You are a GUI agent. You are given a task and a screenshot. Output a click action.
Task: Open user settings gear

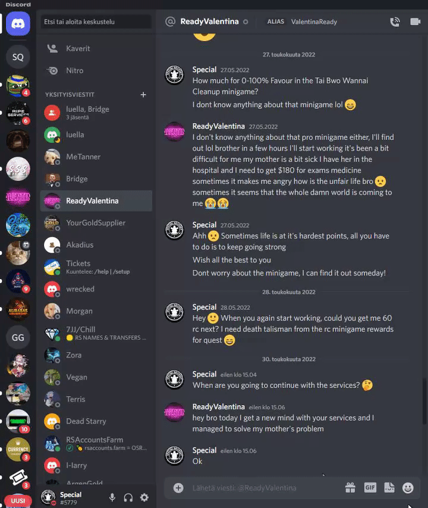144,497
